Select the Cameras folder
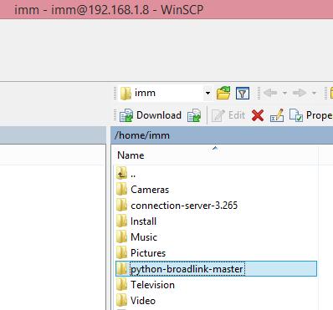The width and height of the screenshot is (333, 310). coord(142,190)
